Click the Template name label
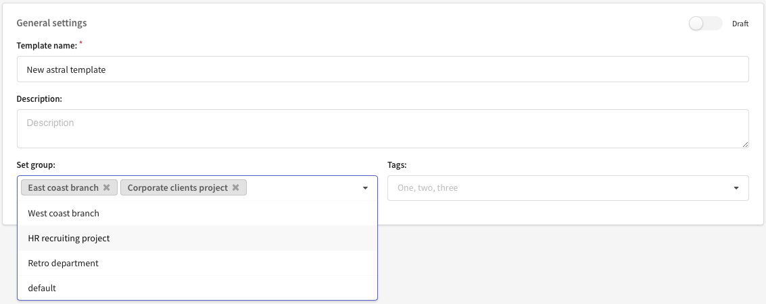766x304 pixels. click(x=47, y=45)
